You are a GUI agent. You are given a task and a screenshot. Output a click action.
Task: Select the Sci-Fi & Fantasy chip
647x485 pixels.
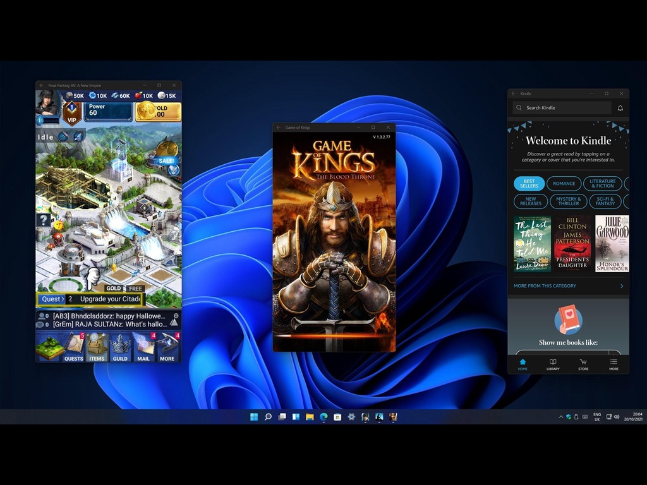coord(605,201)
